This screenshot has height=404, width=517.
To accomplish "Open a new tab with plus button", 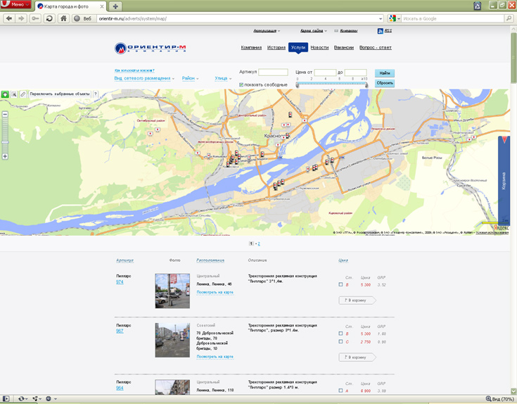I will point(115,6).
